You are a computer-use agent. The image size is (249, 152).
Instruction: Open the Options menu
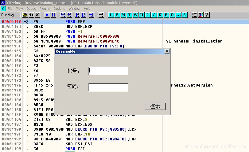pyautogui.click(x=59, y=9)
